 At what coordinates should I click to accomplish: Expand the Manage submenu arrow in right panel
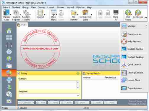pyautogui.click(x=146, y=26)
